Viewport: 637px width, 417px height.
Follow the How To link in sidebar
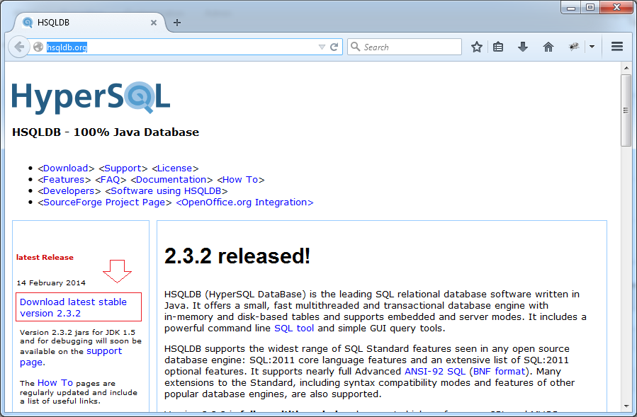[55, 383]
